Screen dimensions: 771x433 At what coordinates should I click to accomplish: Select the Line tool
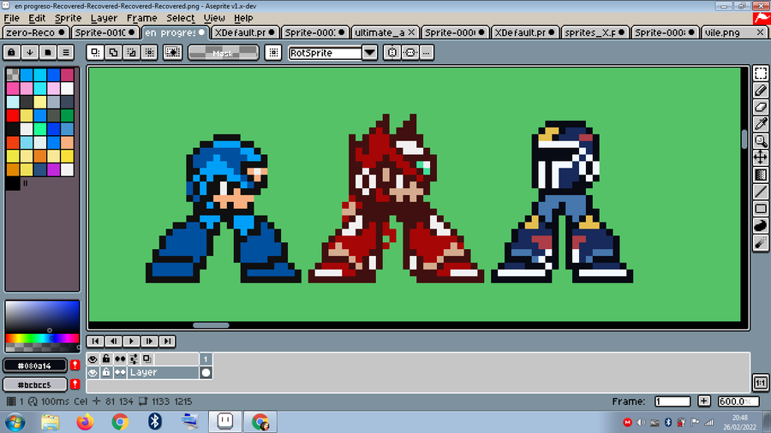761,192
